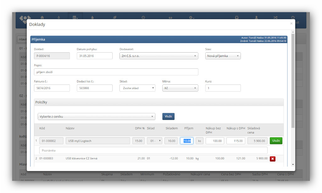Open the Měna currency dropdown
The width and height of the screenshot is (322, 193).
click(x=180, y=88)
